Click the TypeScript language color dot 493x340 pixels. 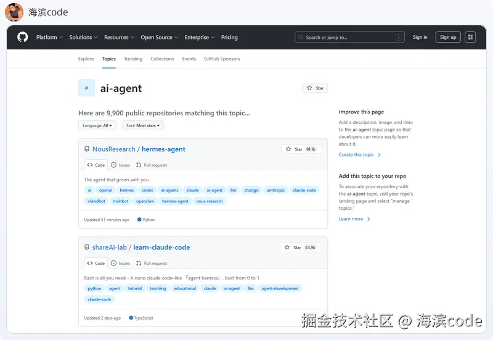[131, 318]
